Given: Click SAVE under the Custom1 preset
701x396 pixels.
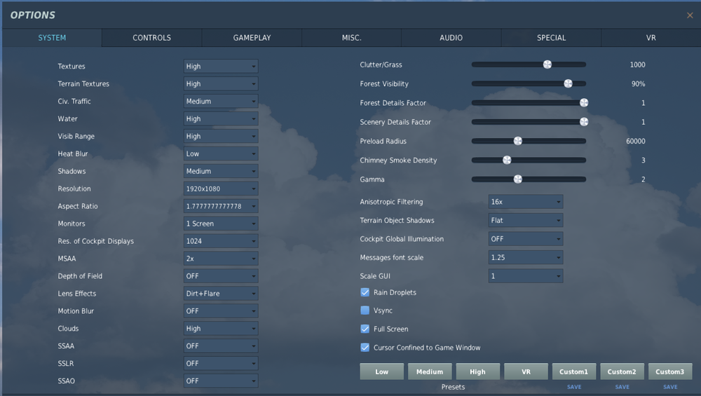Looking at the screenshot, I should [x=574, y=387].
